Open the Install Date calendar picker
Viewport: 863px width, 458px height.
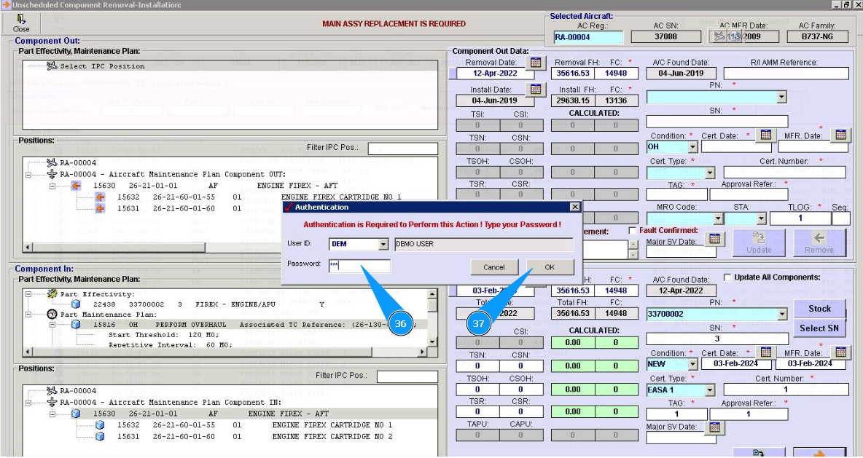[x=536, y=89]
